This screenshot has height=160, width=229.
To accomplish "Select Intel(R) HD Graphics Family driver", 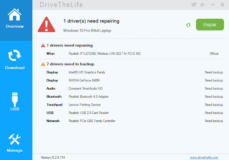I will (87, 72).
